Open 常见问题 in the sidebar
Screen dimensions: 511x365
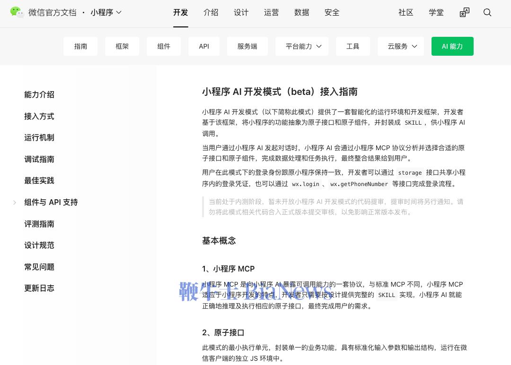pyautogui.click(x=39, y=267)
